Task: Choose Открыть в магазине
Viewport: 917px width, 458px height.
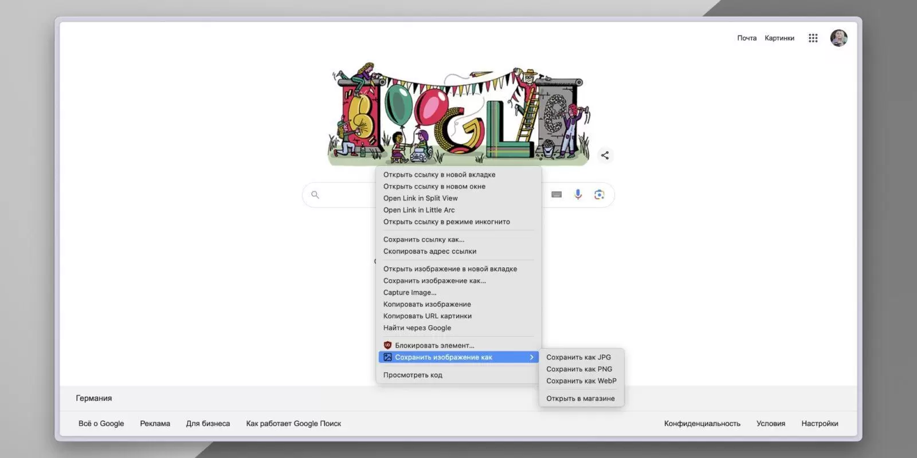Action: (x=581, y=398)
